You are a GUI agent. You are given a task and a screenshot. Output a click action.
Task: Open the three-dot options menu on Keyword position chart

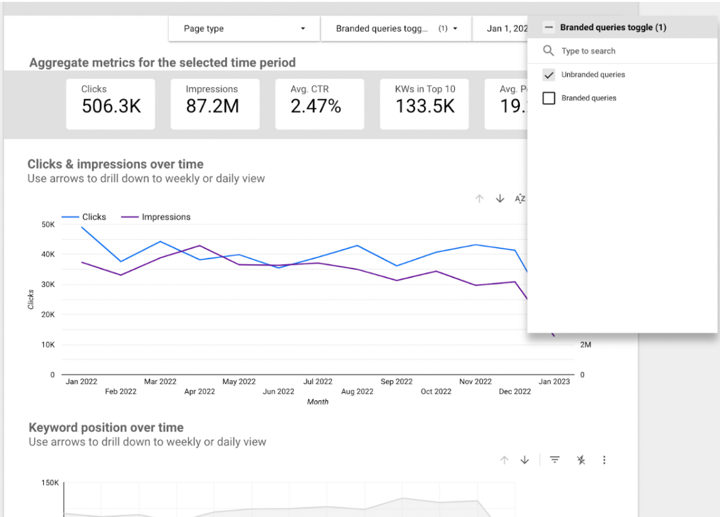pyautogui.click(x=604, y=459)
